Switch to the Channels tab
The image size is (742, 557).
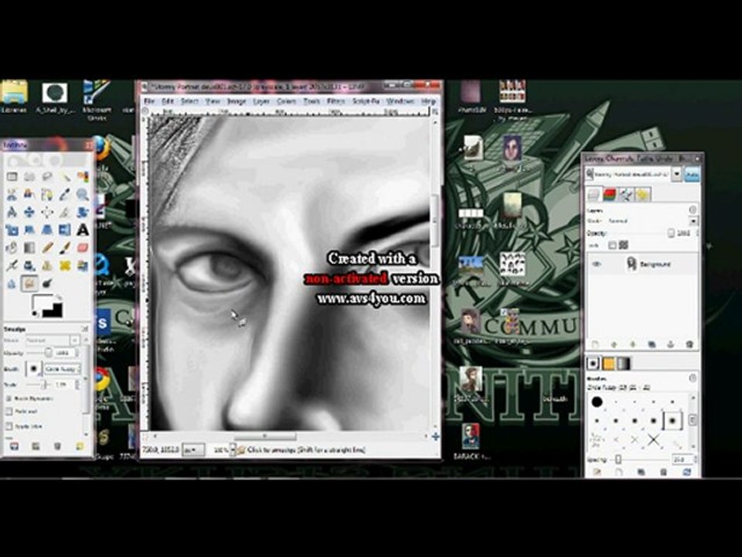coord(610,194)
